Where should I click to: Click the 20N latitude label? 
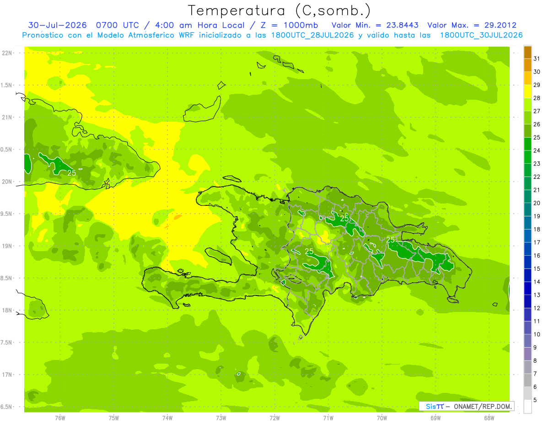7,182
